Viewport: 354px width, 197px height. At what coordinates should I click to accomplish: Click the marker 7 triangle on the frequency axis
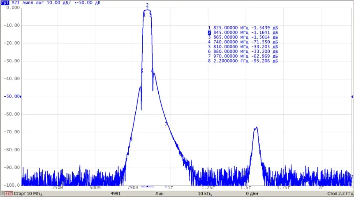click(166, 186)
